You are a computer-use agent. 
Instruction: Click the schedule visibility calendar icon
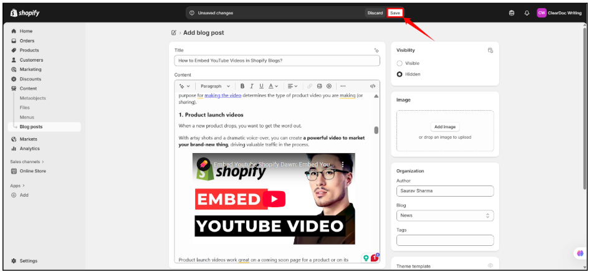(x=490, y=50)
